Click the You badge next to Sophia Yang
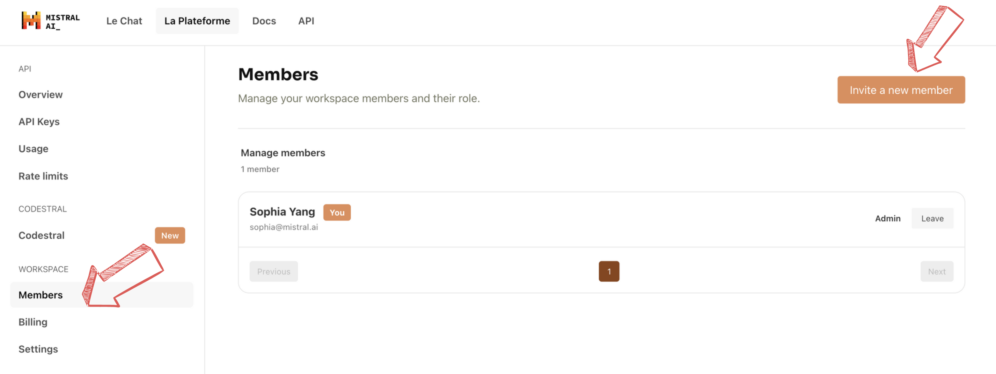 point(337,212)
